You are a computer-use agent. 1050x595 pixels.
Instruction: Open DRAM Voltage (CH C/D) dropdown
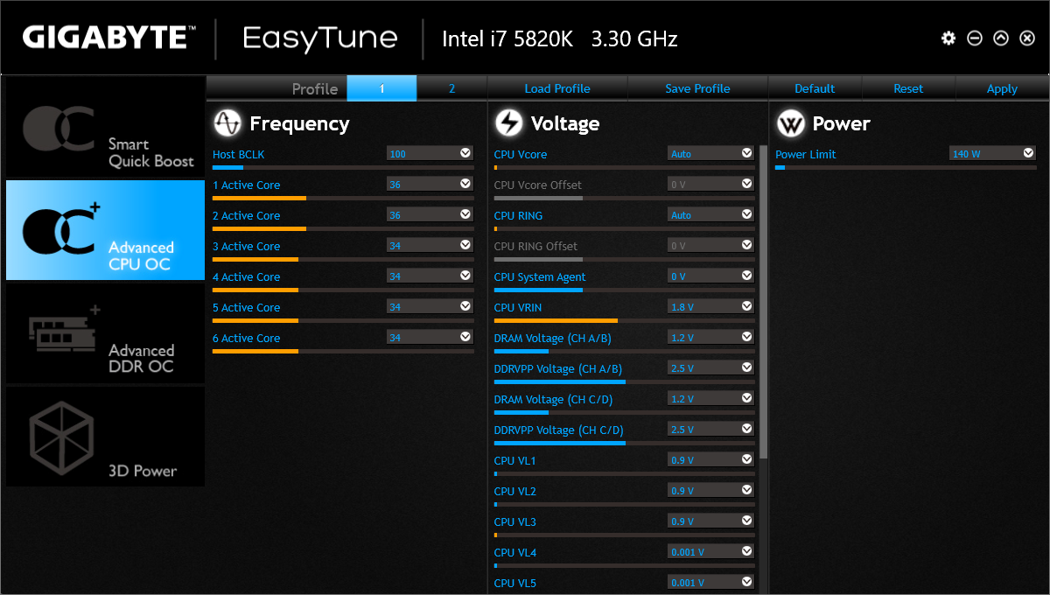710,398
